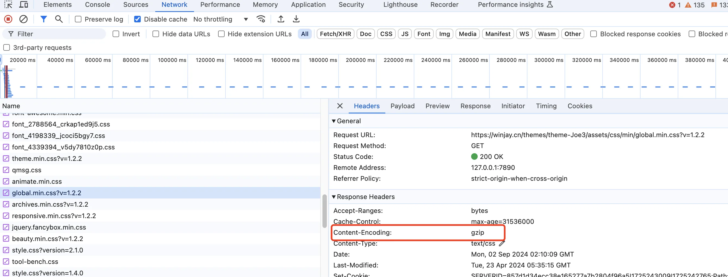
Task: Clear the network log
Action: click(24, 19)
